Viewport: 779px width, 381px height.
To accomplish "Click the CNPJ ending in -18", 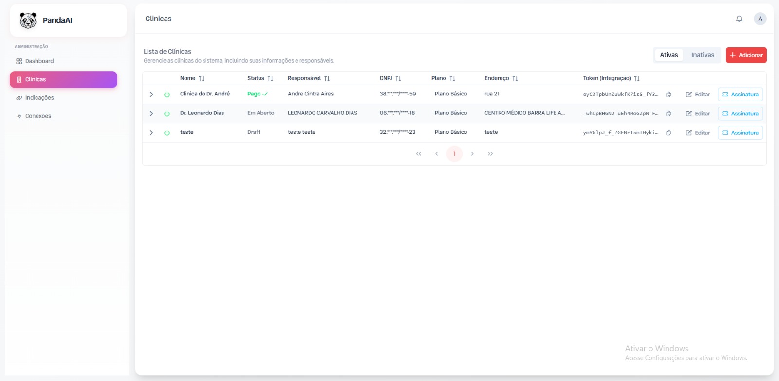I will (x=397, y=113).
